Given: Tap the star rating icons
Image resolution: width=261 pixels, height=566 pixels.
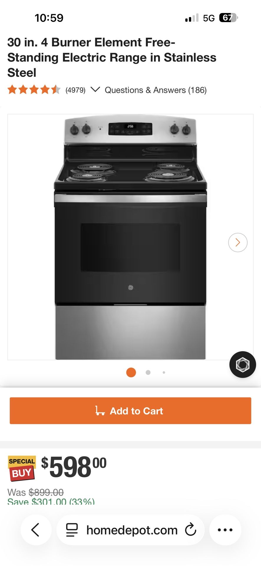Looking at the screenshot, I should coord(34,90).
